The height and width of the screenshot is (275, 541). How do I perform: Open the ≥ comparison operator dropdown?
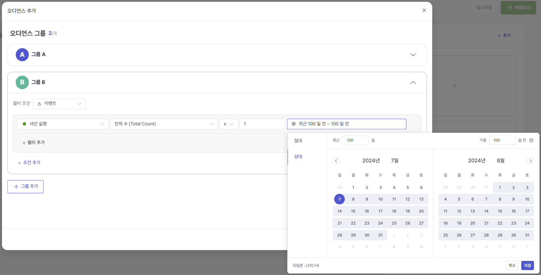click(228, 124)
